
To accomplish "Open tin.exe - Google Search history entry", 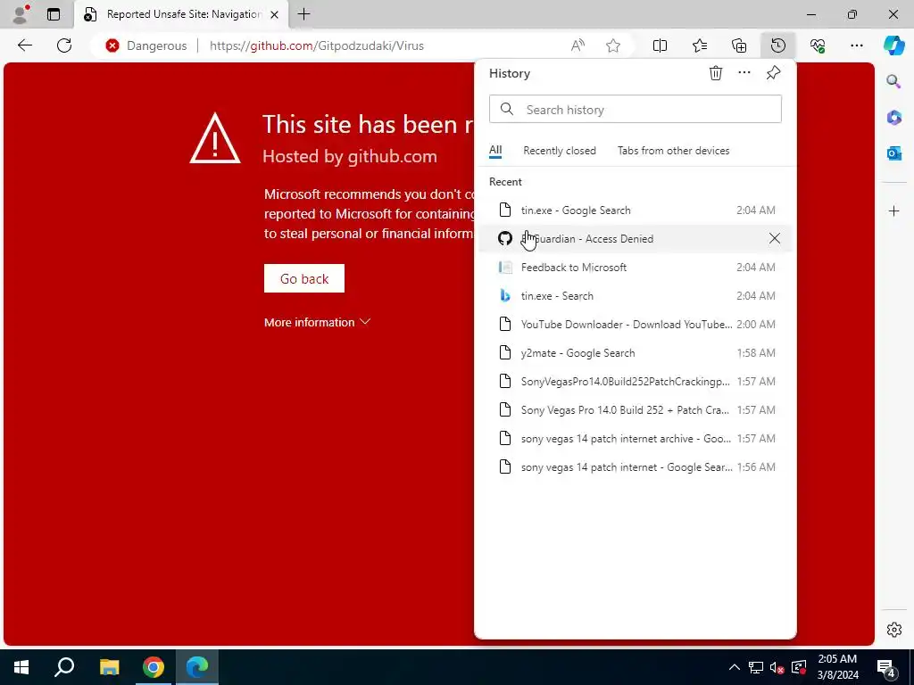I will [635, 210].
